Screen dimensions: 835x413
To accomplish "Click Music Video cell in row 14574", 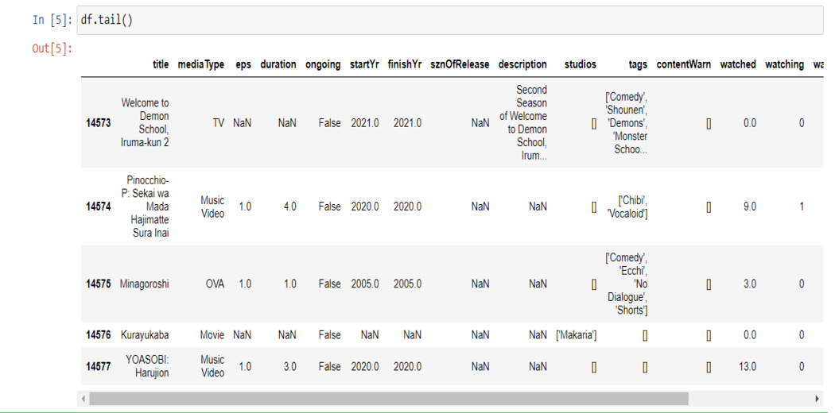I will click(212, 206).
